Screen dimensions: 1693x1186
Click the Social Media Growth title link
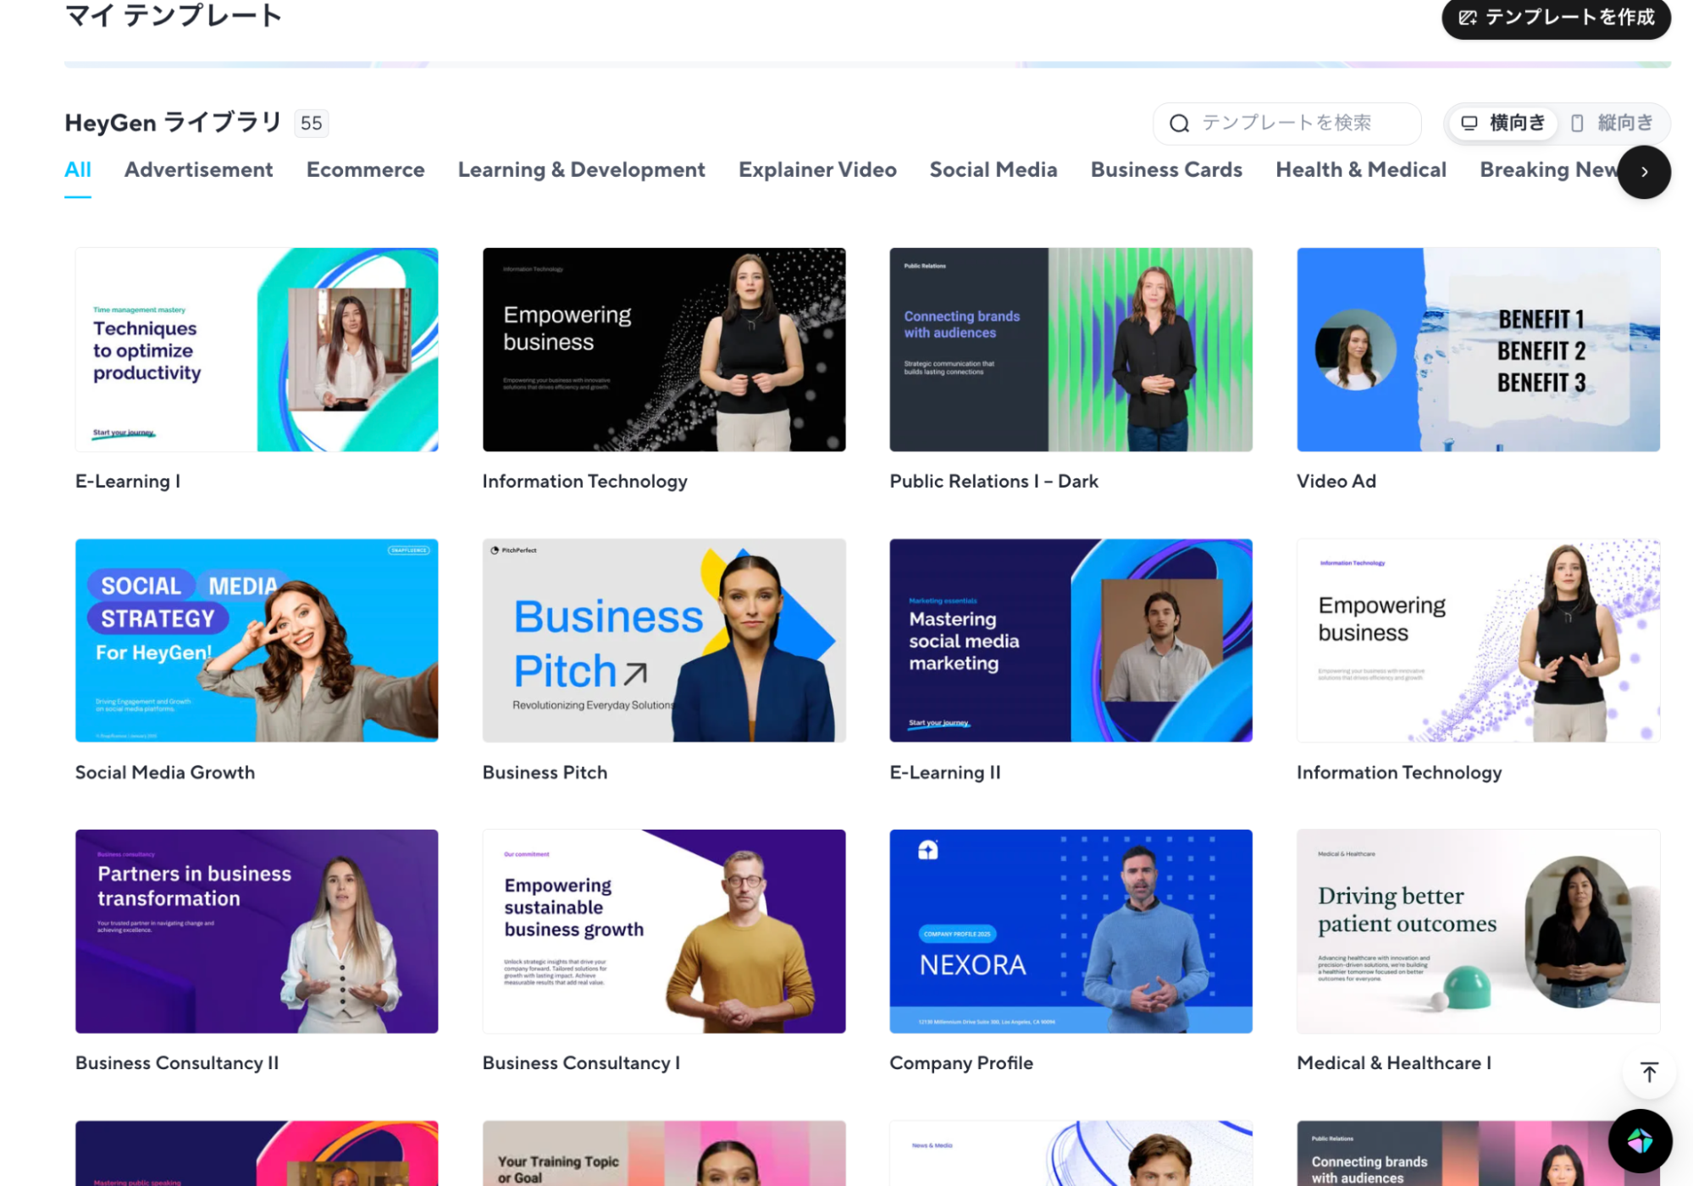165,772
